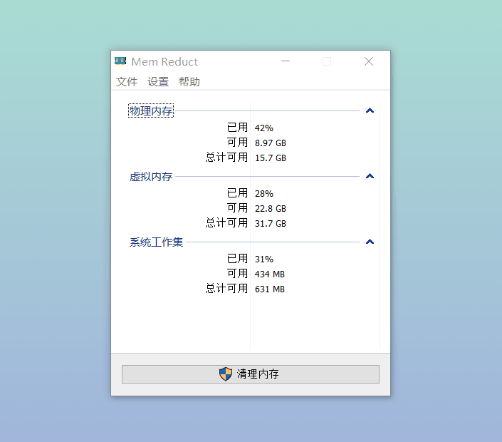Select the 物理内存 group header
502x442 pixels.
[151, 110]
